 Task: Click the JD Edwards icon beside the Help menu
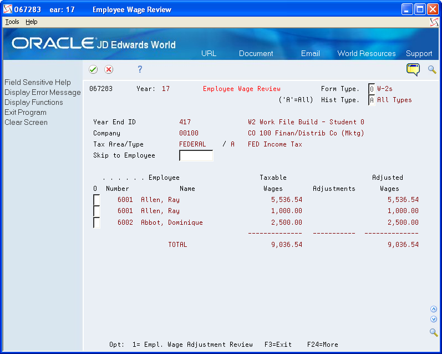[x=434, y=22]
